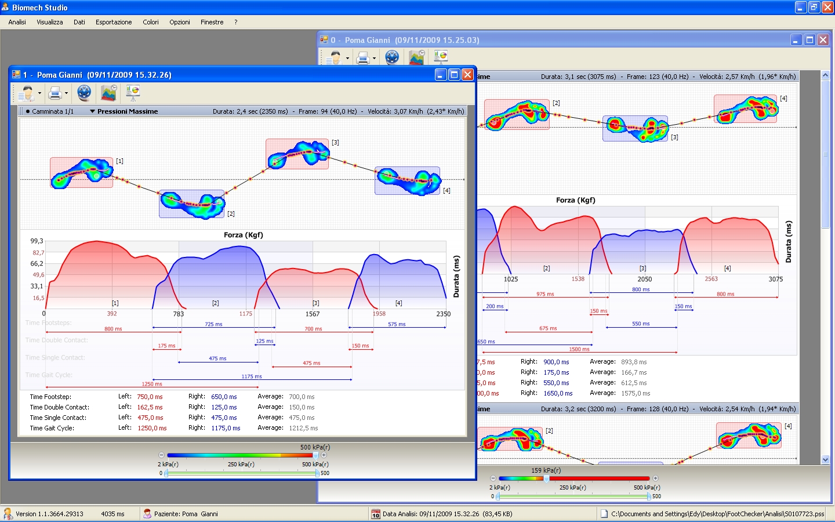Screen dimensions: 835x522
Task: Click the document icon beside the file path
Action: pyautogui.click(x=604, y=514)
